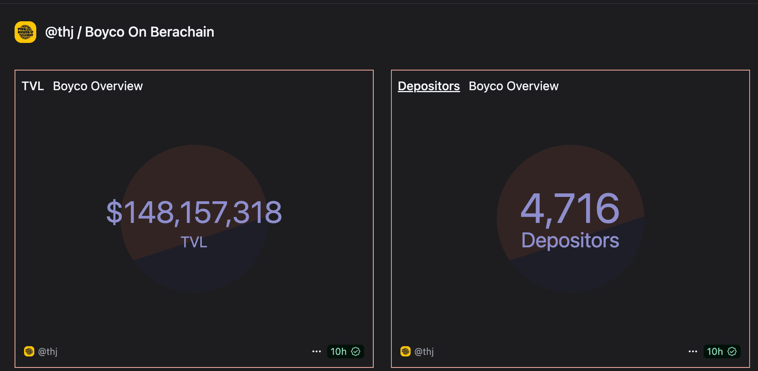Click 10h refresh badge in TVL panel

(345, 351)
